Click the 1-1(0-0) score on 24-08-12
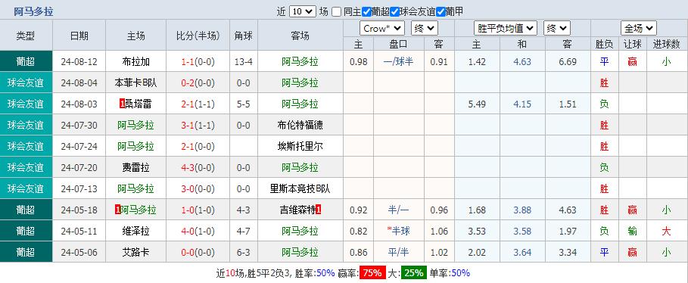The width and height of the screenshot is (688, 283). [x=198, y=62]
